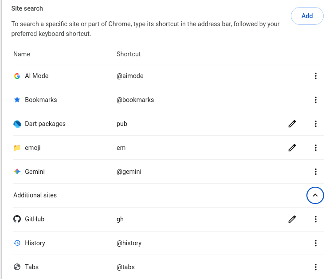Open three-dot menu for Tabs
The width and height of the screenshot is (333, 279).
coord(316,267)
